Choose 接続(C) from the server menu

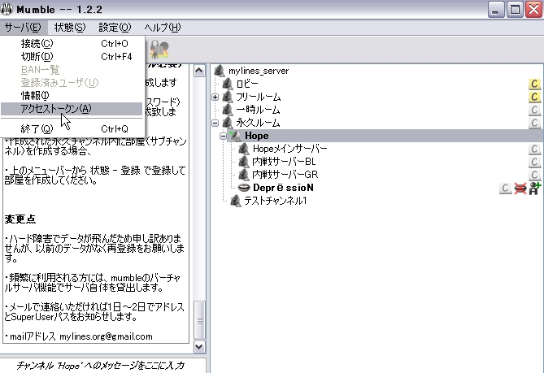pyautogui.click(x=72, y=44)
